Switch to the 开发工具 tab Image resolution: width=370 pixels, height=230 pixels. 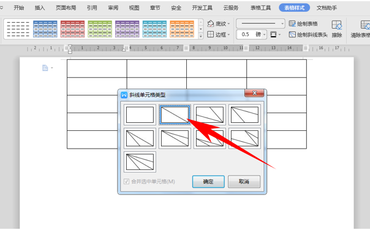click(202, 8)
